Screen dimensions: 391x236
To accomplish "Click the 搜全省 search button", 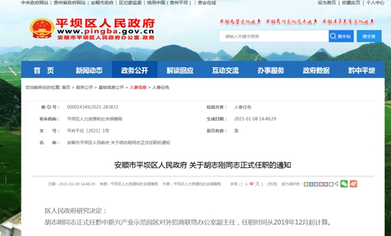I will [369, 36].
